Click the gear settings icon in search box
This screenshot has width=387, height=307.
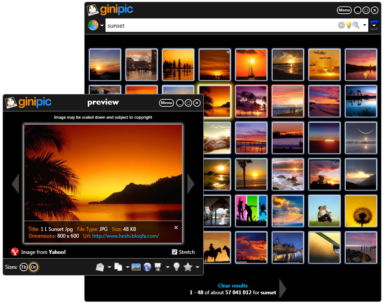pos(341,25)
